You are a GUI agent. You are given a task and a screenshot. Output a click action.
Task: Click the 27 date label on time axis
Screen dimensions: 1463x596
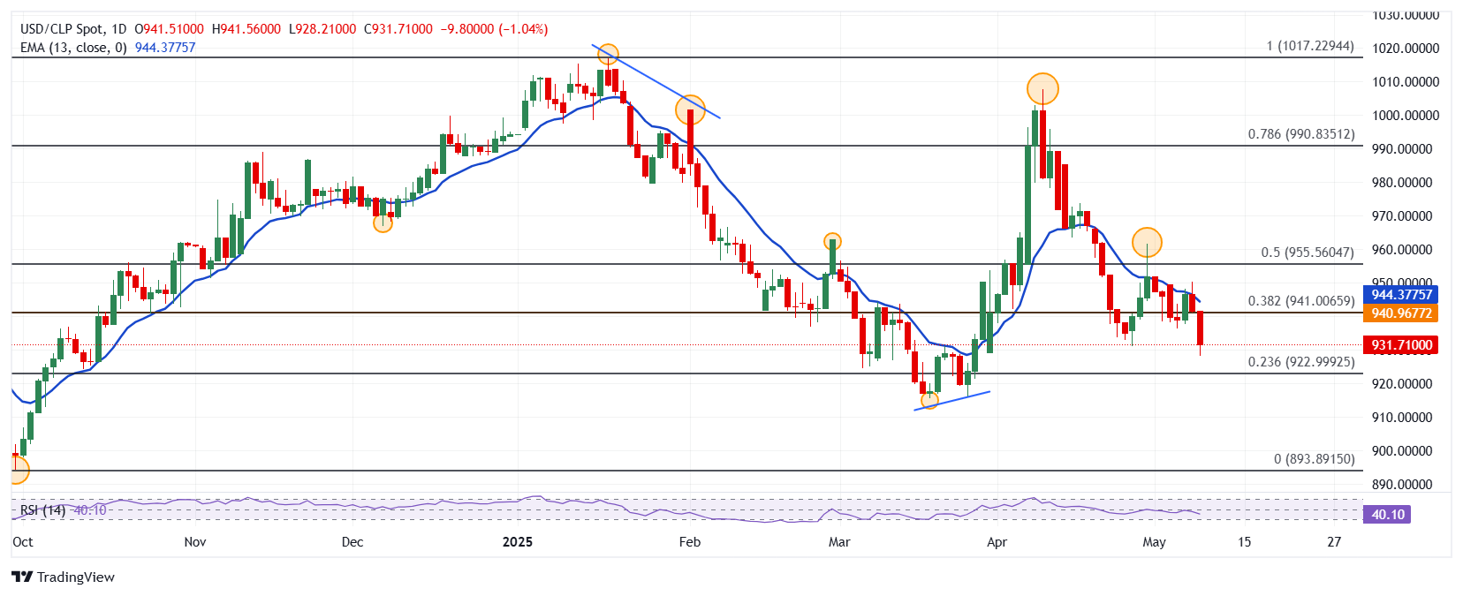[x=1334, y=542]
